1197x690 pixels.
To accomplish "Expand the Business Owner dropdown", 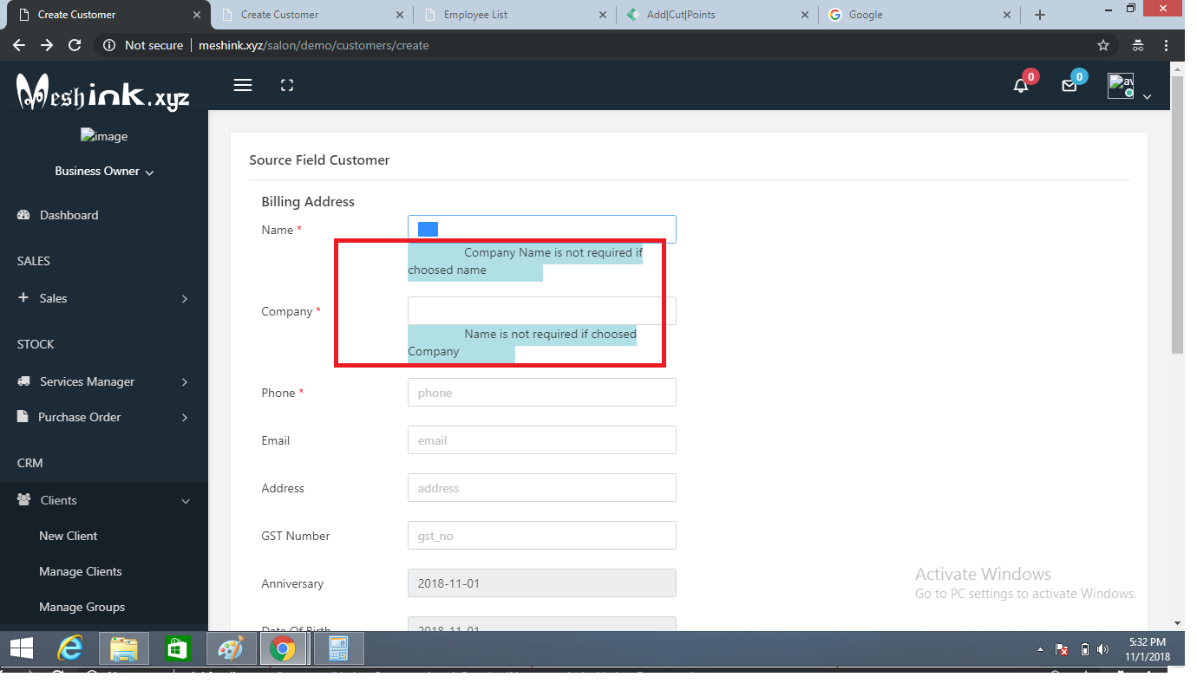I will tap(104, 172).
